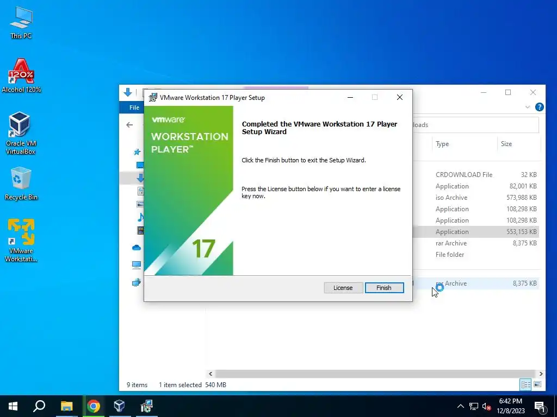557x417 pixels.
Task: Select the Downloads arrow in navigation pane
Action: pos(140,178)
